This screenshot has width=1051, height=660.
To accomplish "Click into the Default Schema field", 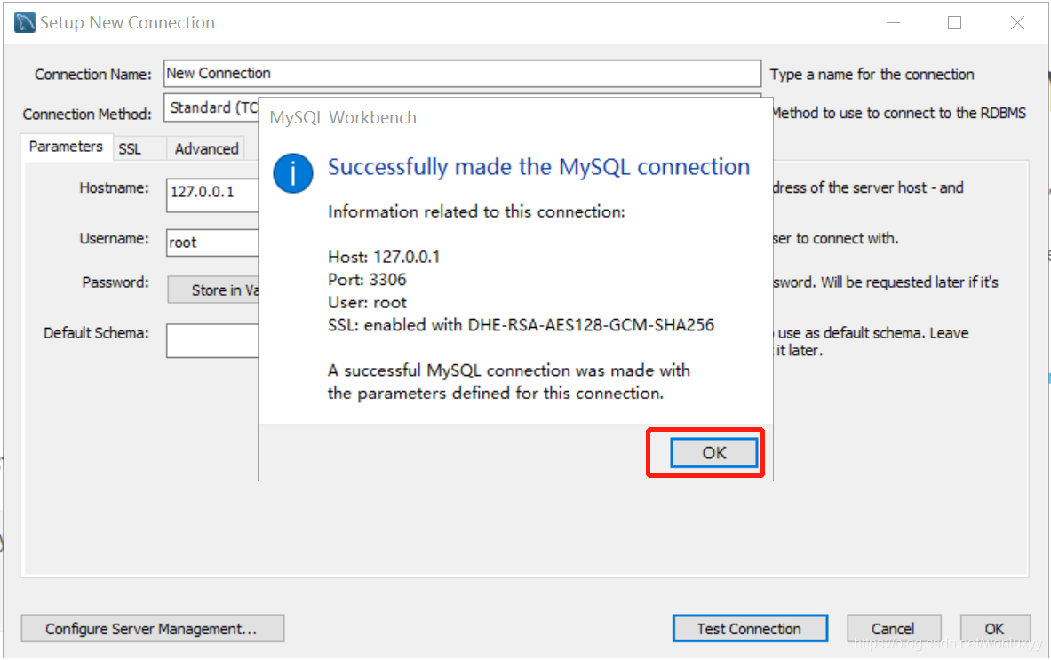I will (x=212, y=340).
